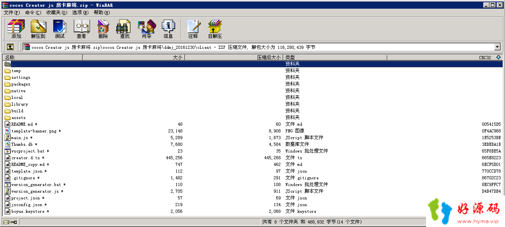The width and height of the screenshot is (505, 227).
Task: Select the library folder icon
Action: [x=7, y=104]
